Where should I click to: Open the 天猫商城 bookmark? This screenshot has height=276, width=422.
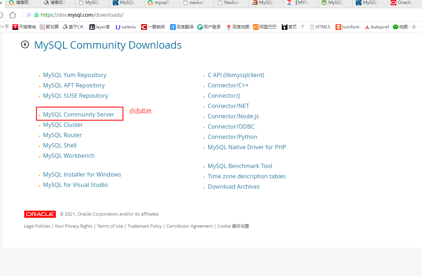(x=24, y=27)
